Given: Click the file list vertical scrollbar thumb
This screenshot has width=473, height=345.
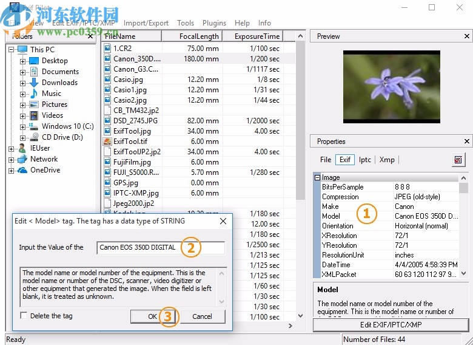Looking at the screenshot, I should (300, 120).
